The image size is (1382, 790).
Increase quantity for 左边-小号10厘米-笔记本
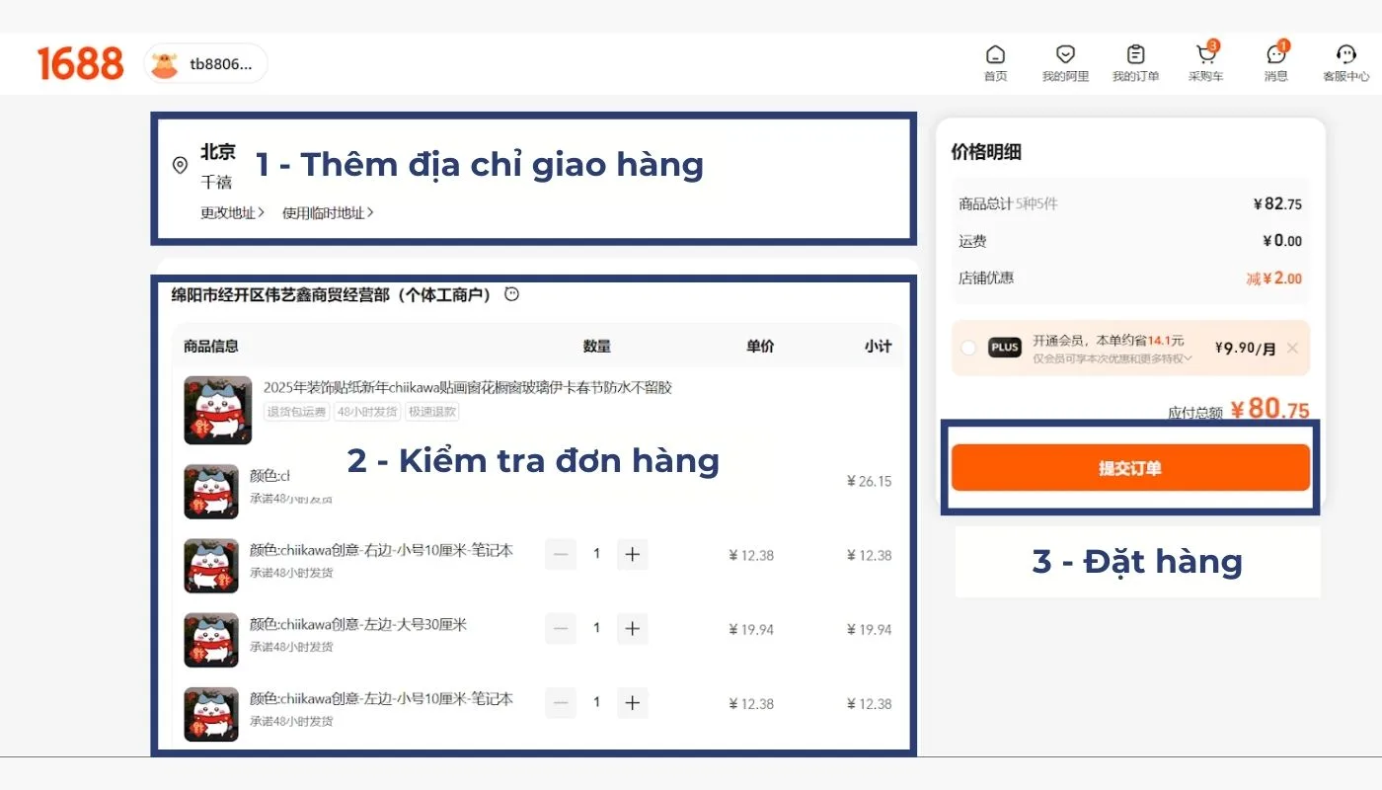click(x=633, y=703)
